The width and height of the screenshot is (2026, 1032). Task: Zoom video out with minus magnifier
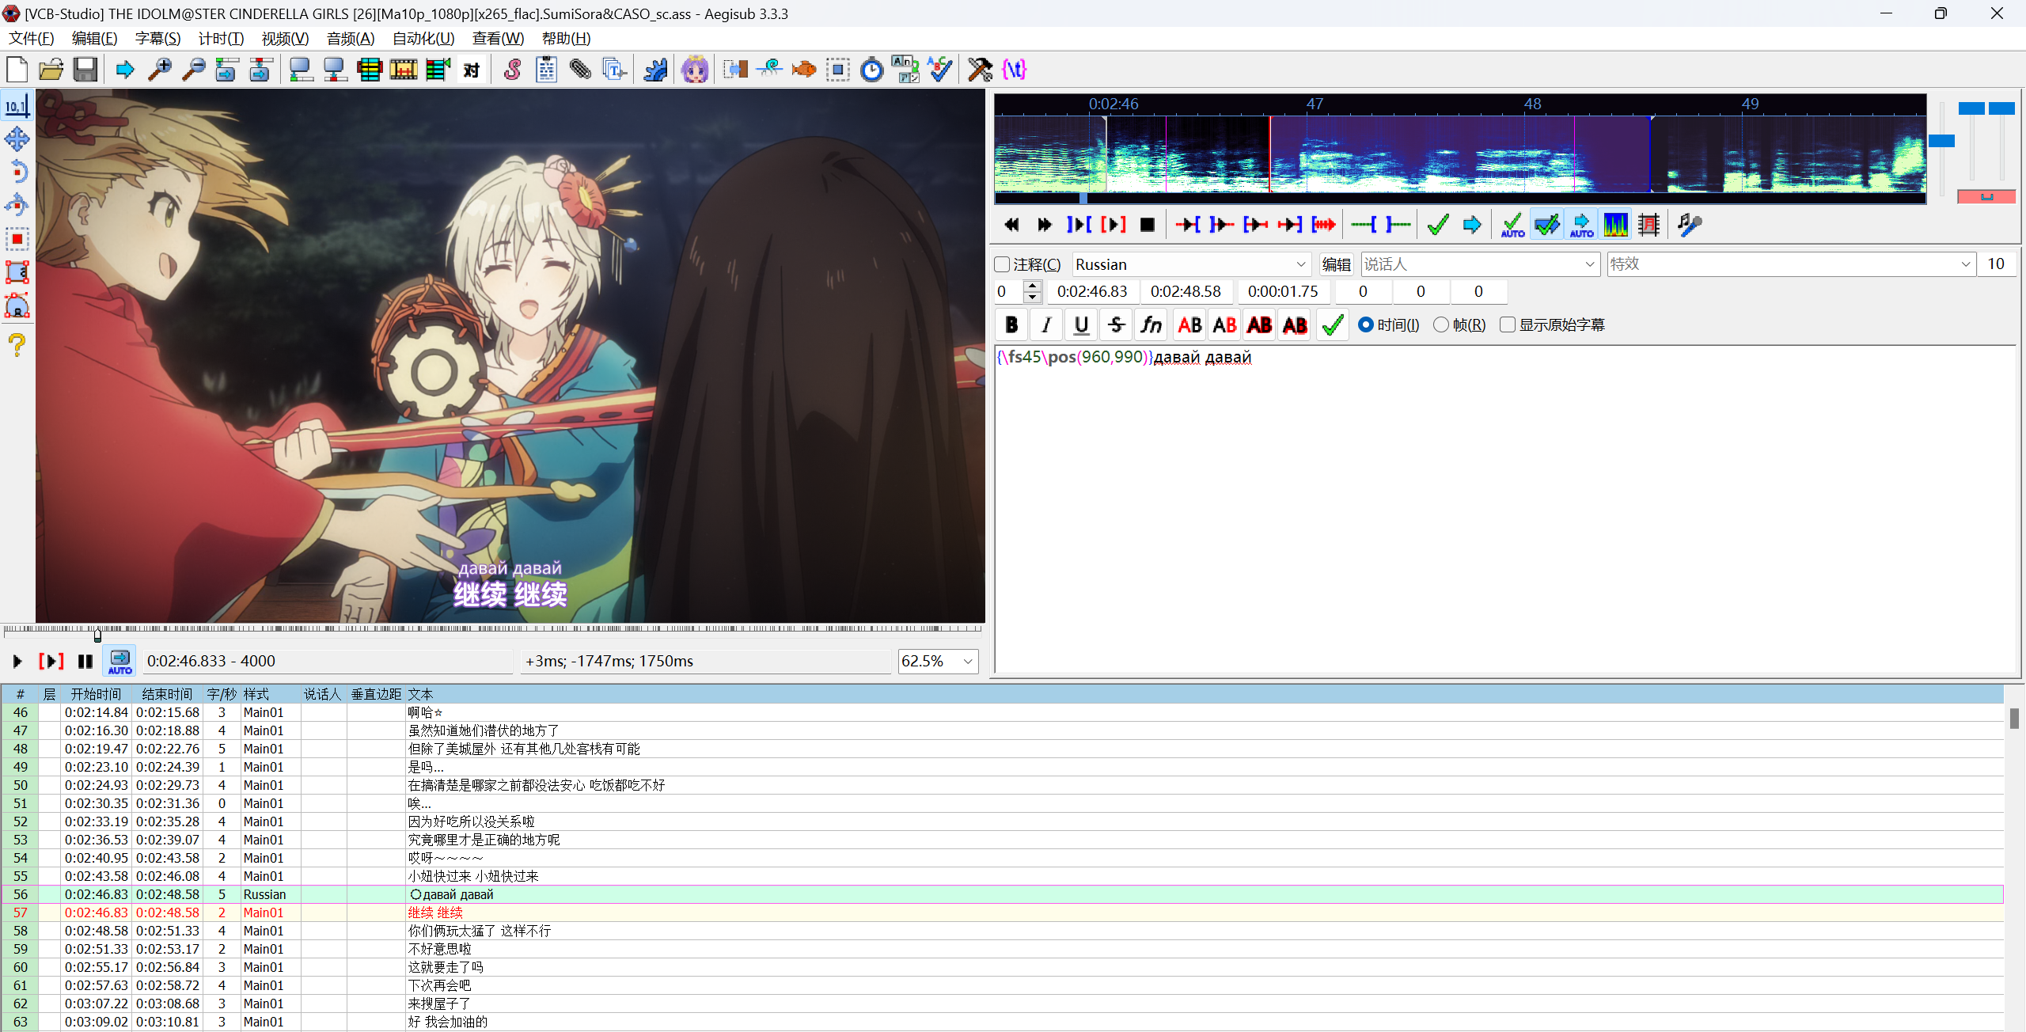point(194,70)
